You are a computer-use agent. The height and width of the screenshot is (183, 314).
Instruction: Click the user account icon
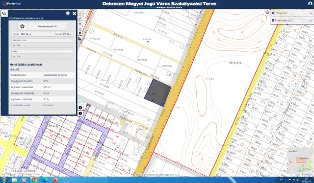click(310, 3)
